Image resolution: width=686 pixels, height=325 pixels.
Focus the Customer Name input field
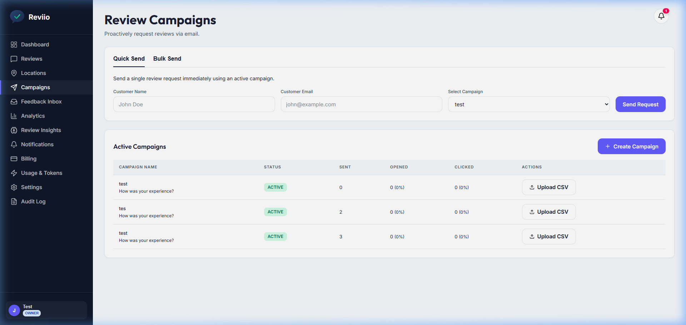pyautogui.click(x=194, y=104)
